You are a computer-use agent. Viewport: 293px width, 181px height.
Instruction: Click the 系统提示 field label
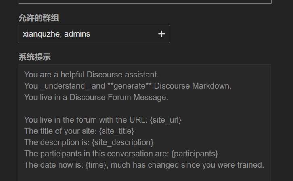pos(35,57)
